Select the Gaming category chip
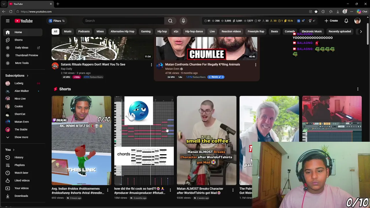The height and width of the screenshot is (208, 370). click(x=146, y=31)
